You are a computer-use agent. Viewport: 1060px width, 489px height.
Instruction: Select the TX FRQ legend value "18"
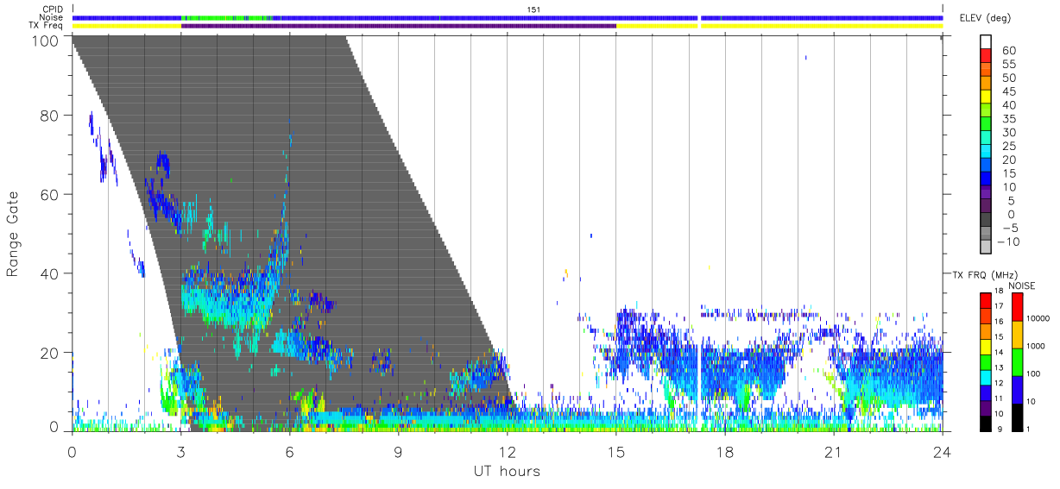(998, 292)
